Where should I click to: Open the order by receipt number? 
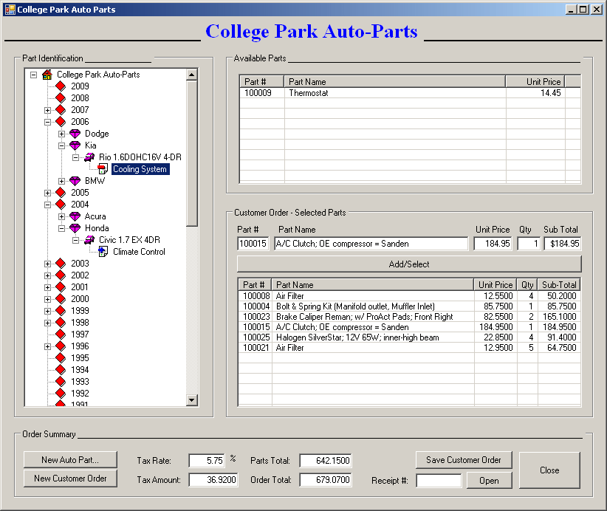pos(489,481)
